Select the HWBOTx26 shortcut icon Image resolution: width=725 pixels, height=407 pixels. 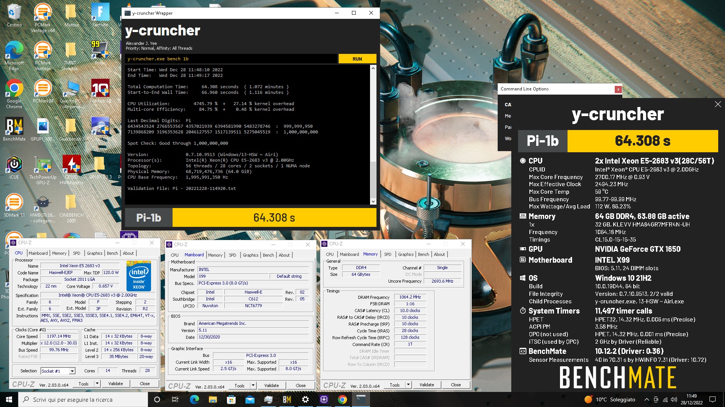(43, 208)
